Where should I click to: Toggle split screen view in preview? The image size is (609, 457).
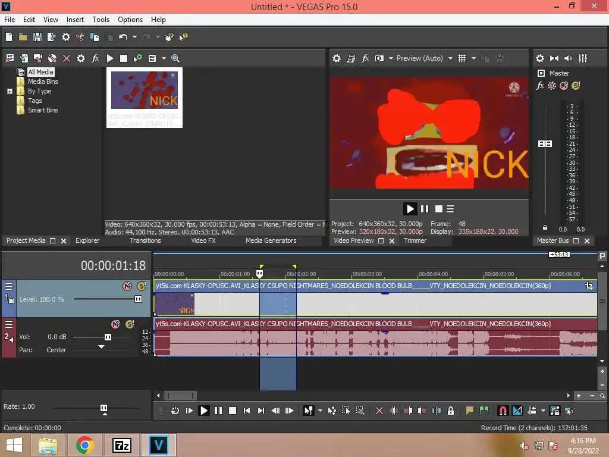click(379, 58)
